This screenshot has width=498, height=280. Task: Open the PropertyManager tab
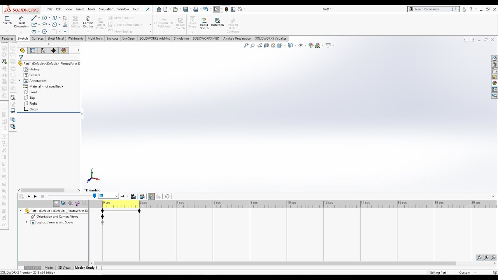(33, 50)
